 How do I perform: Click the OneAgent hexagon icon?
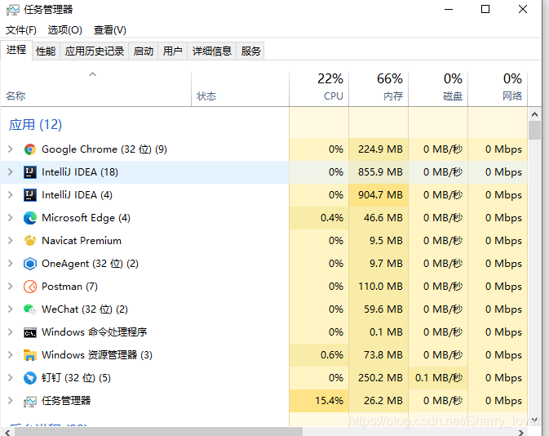click(x=30, y=264)
